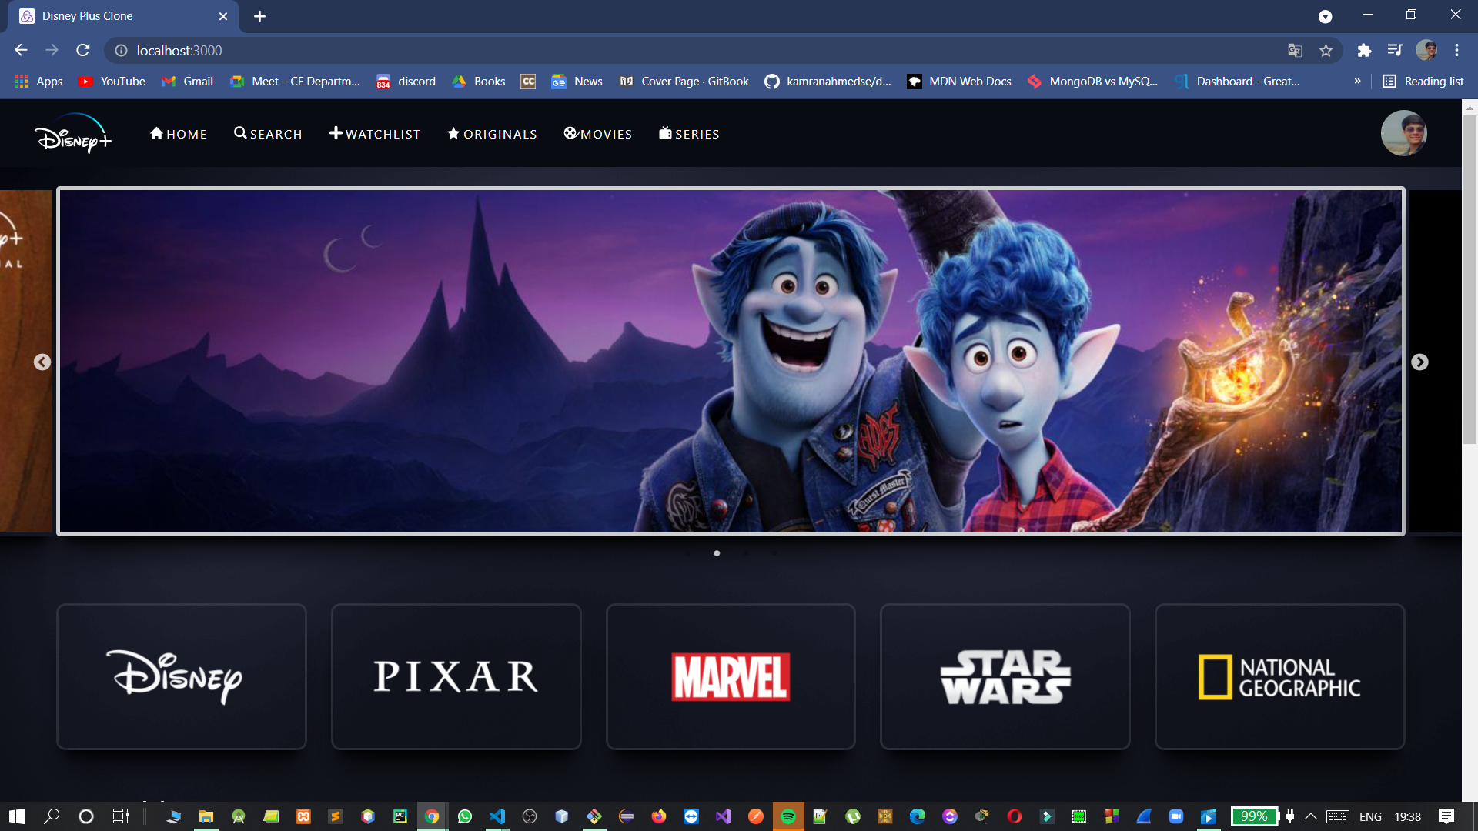Open the Meet – CE Department bookmark
The width and height of the screenshot is (1478, 831).
tap(295, 82)
